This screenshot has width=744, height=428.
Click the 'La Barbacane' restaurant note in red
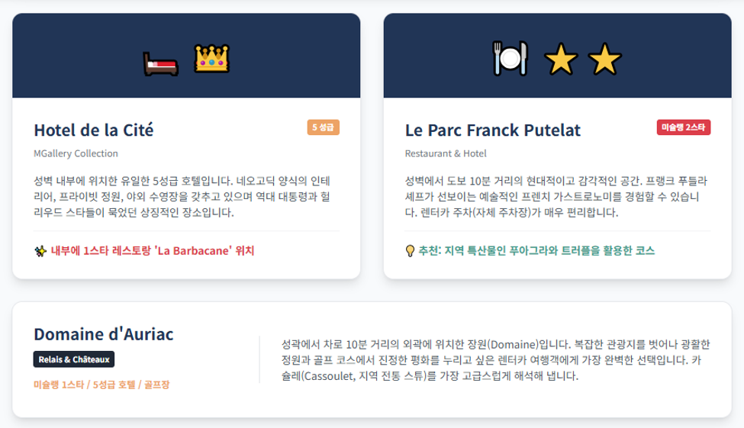click(x=153, y=250)
